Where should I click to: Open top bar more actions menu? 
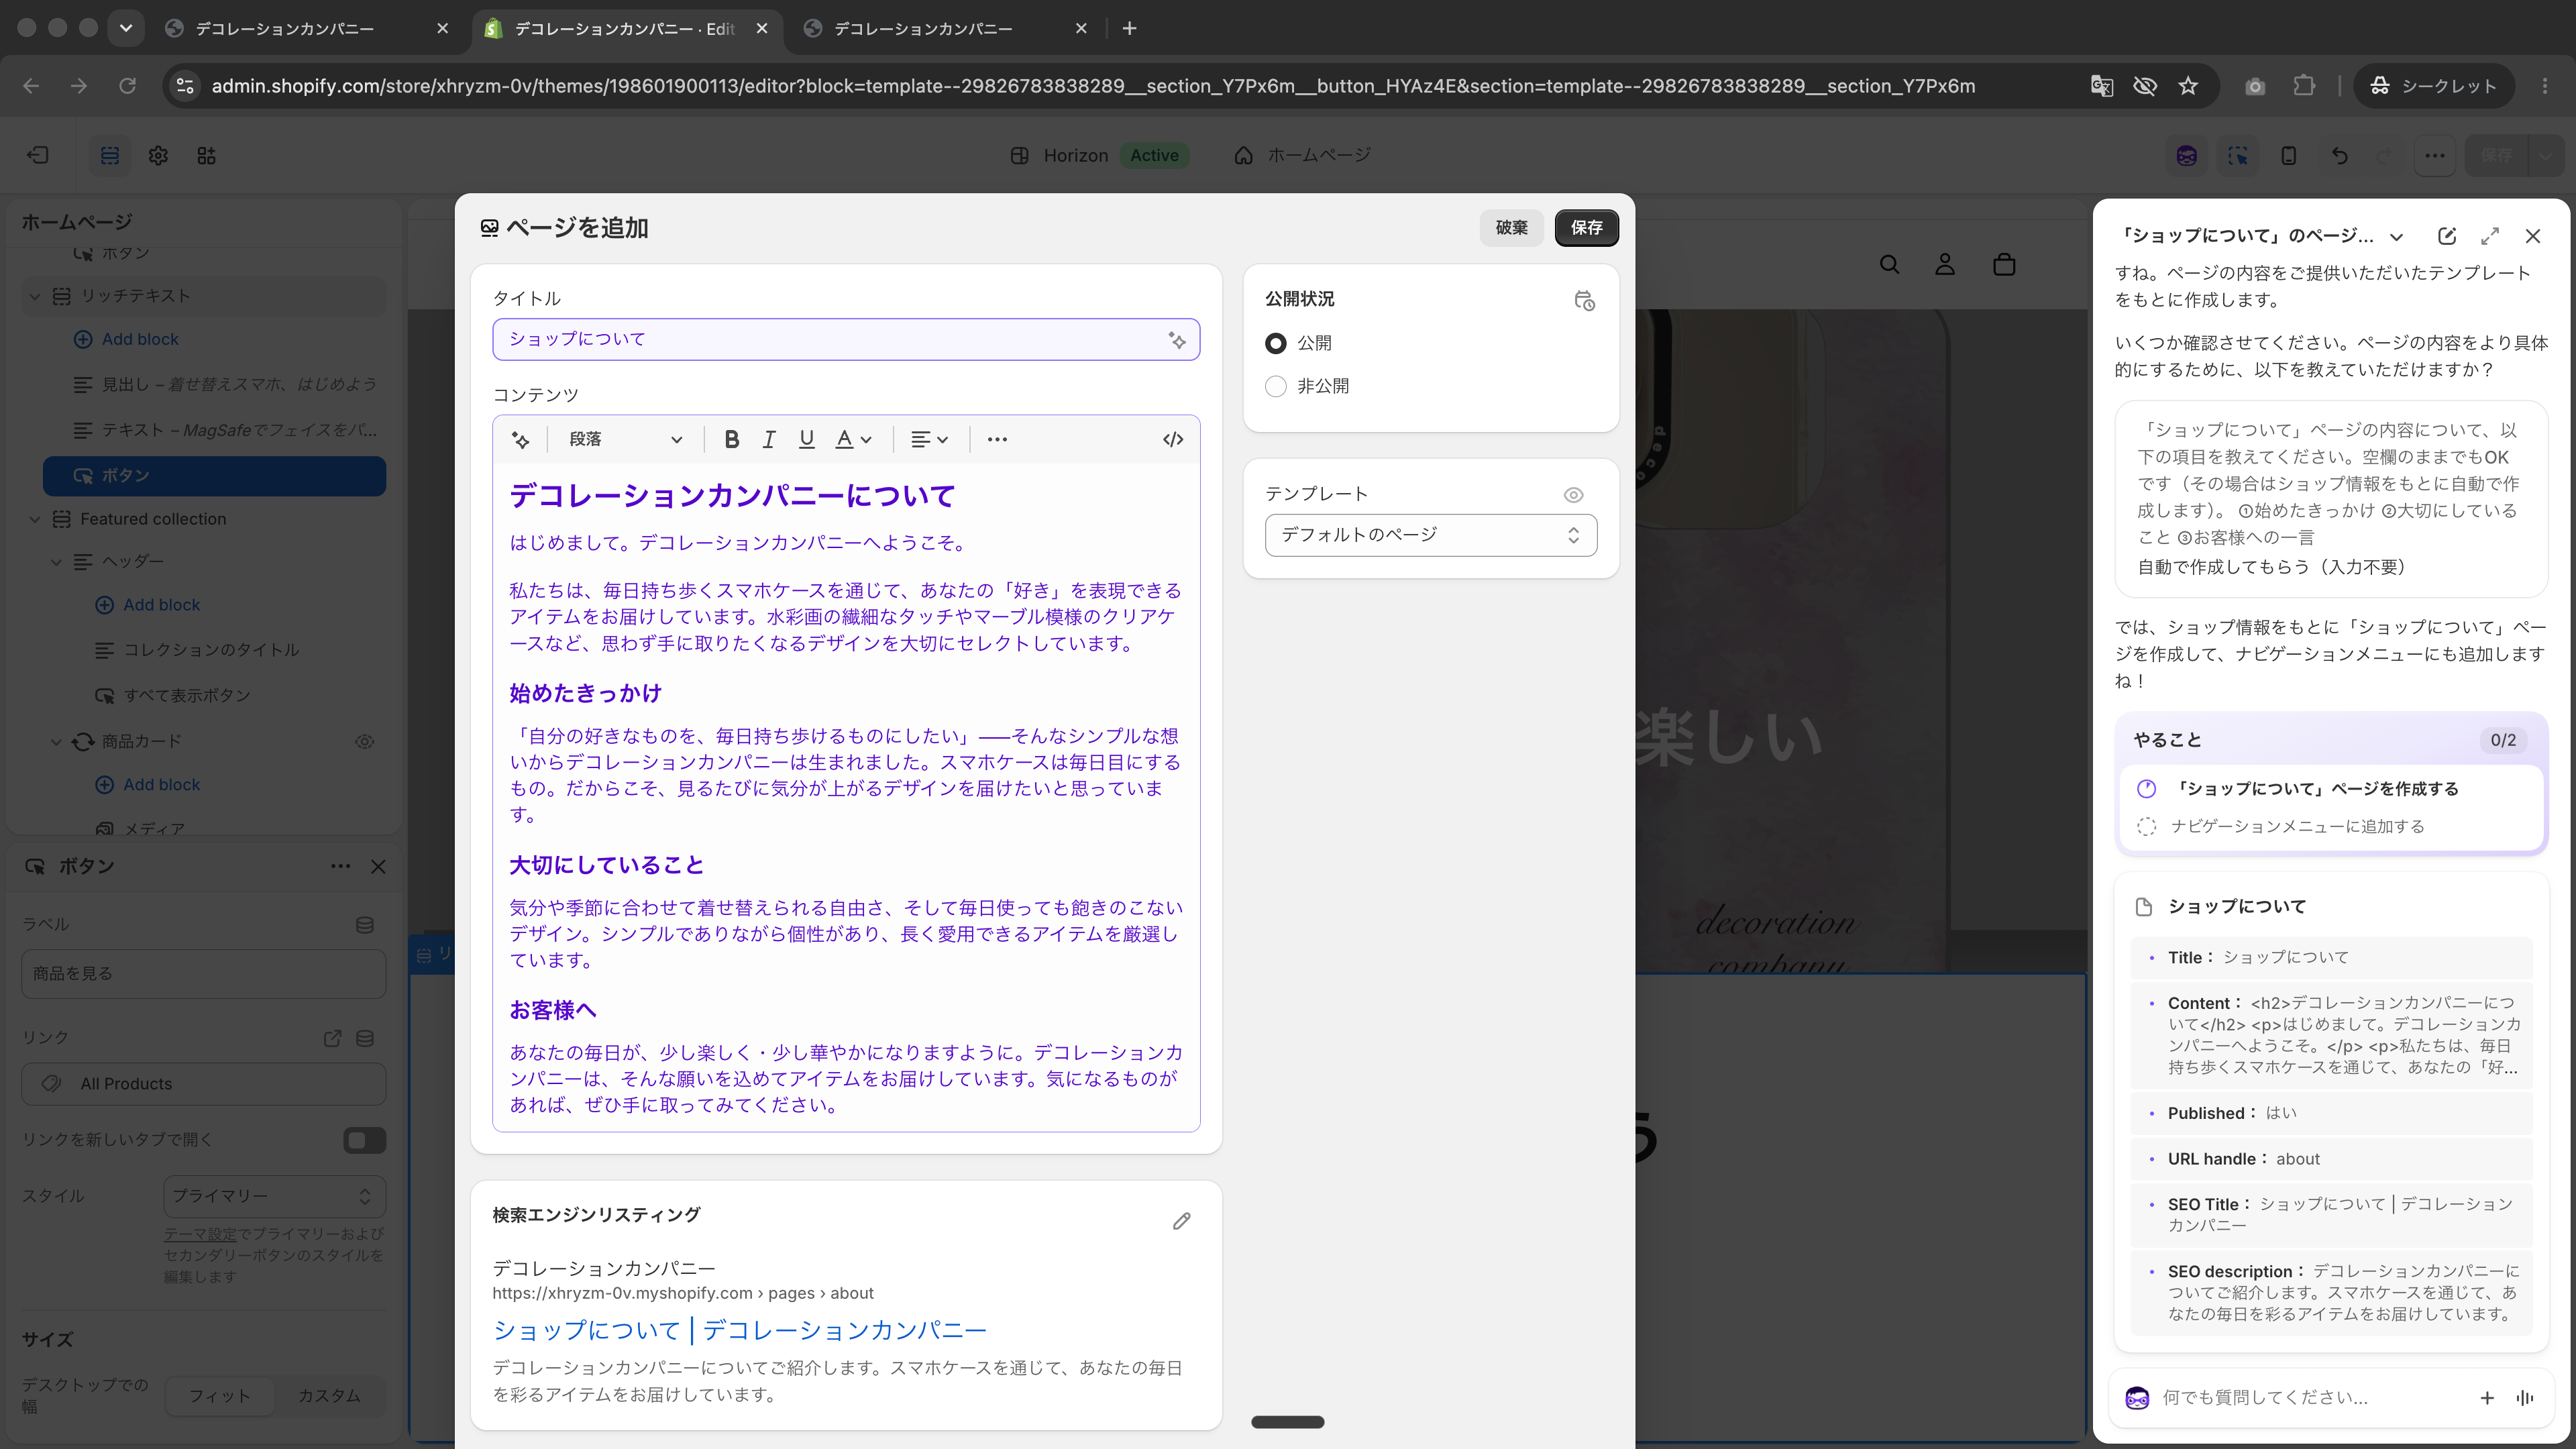2434,155
